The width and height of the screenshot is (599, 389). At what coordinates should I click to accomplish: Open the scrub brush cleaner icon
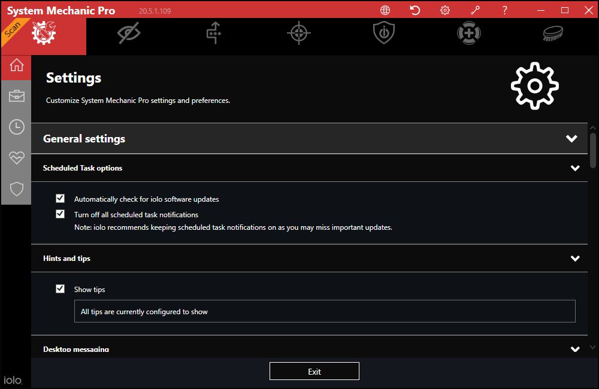pyautogui.click(x=553, y=33)
